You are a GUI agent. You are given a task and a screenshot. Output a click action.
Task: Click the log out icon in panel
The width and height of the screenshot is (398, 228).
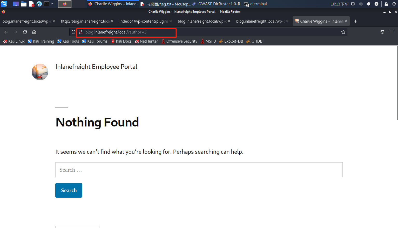(x=394, y=4)
